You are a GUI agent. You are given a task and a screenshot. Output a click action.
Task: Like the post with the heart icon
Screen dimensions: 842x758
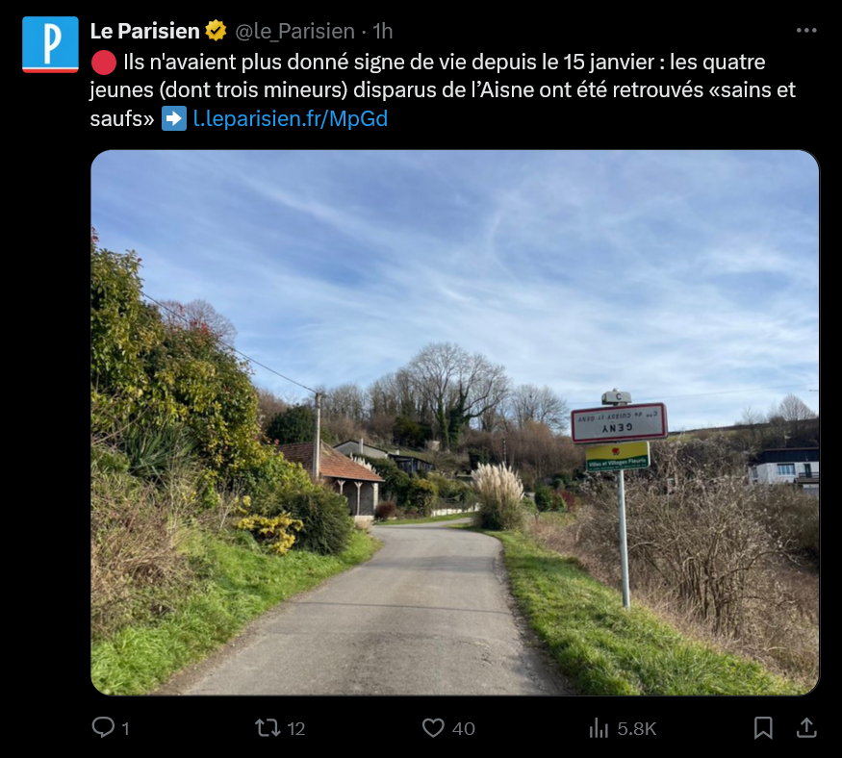434,728
